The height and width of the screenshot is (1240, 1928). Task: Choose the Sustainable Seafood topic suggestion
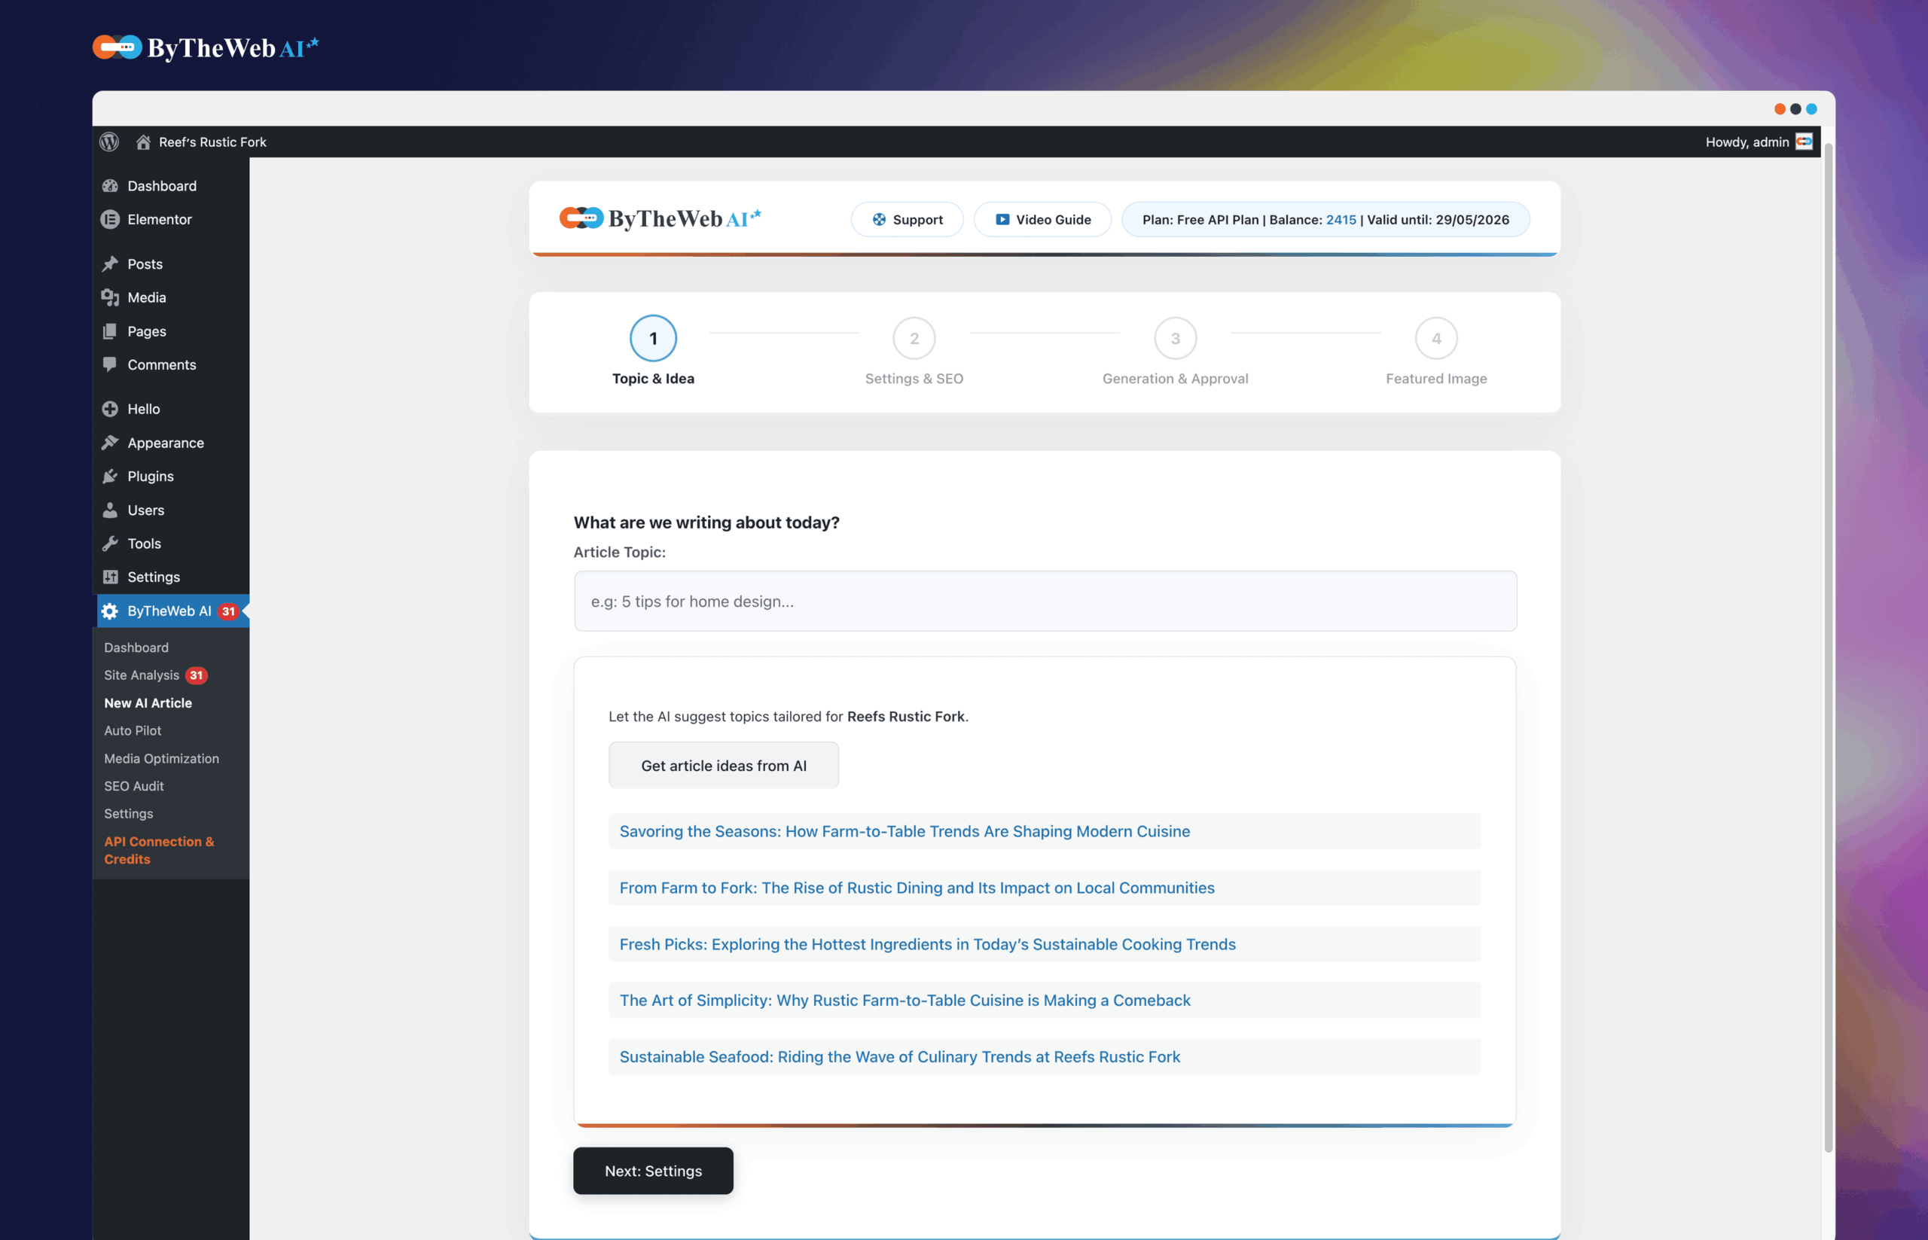(x=1045, y=1056)
